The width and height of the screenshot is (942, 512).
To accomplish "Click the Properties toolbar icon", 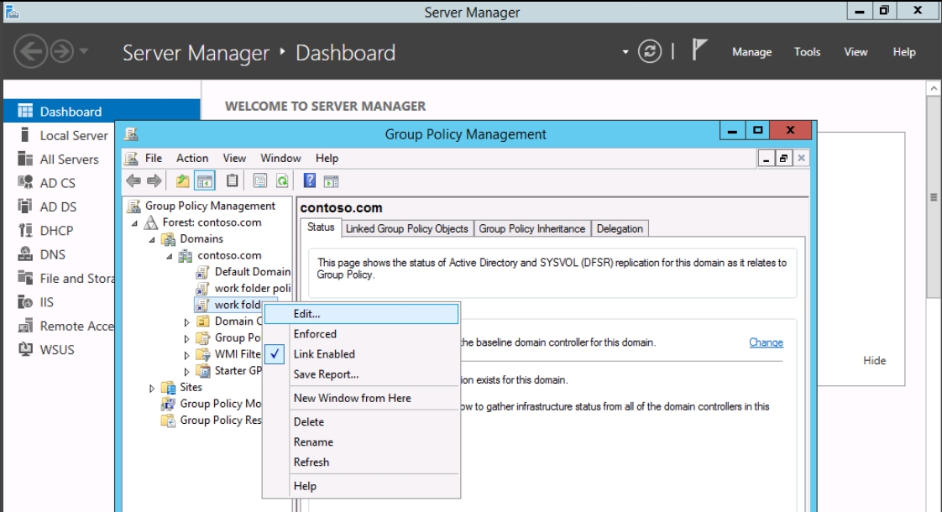I will click(x=260, y=180).
